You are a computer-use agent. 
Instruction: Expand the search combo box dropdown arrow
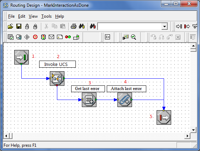click(x=164, y=27)
